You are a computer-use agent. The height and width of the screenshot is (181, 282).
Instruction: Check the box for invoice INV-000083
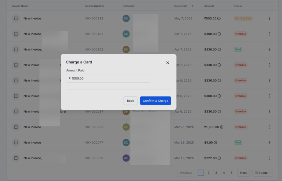coord(16,127)
